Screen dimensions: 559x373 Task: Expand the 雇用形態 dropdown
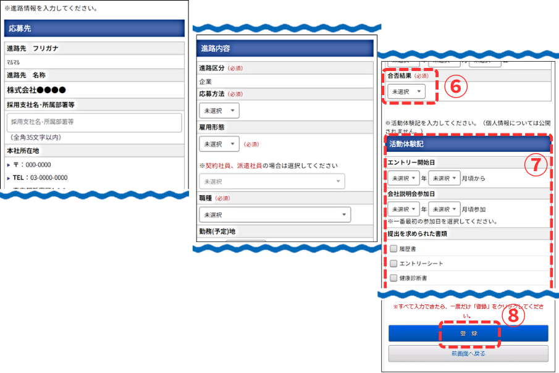click(x=219, y=144)
